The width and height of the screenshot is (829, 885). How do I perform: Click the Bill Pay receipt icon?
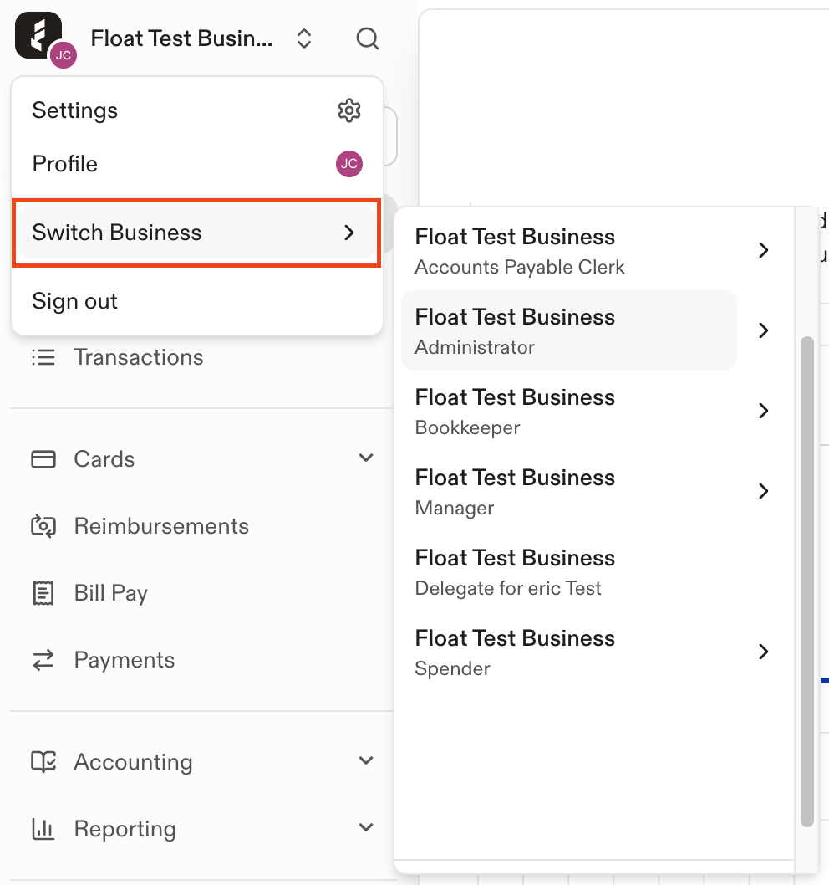43,593
